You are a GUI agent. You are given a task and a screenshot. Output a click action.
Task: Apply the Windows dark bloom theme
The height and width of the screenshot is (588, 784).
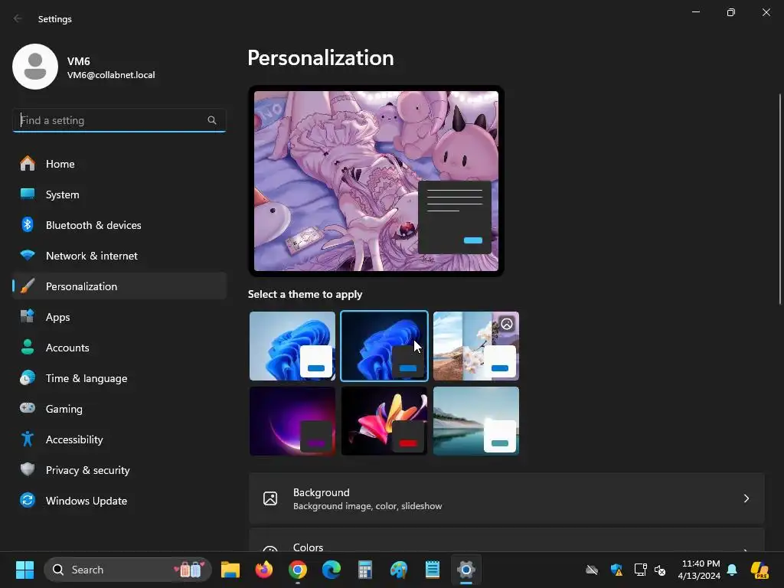(x=384, y=346)
